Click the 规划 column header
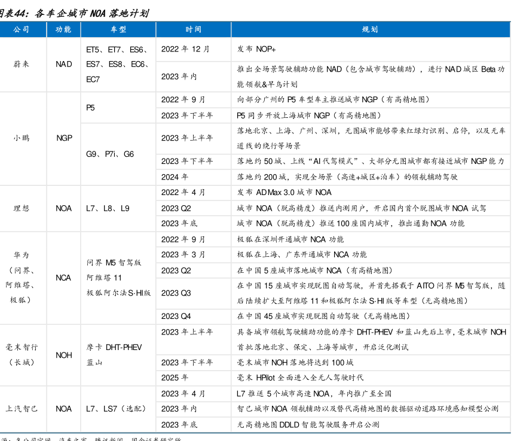 (x=370, y=29)
